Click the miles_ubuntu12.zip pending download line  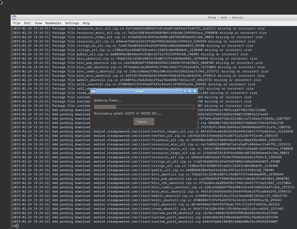point(146,200)
